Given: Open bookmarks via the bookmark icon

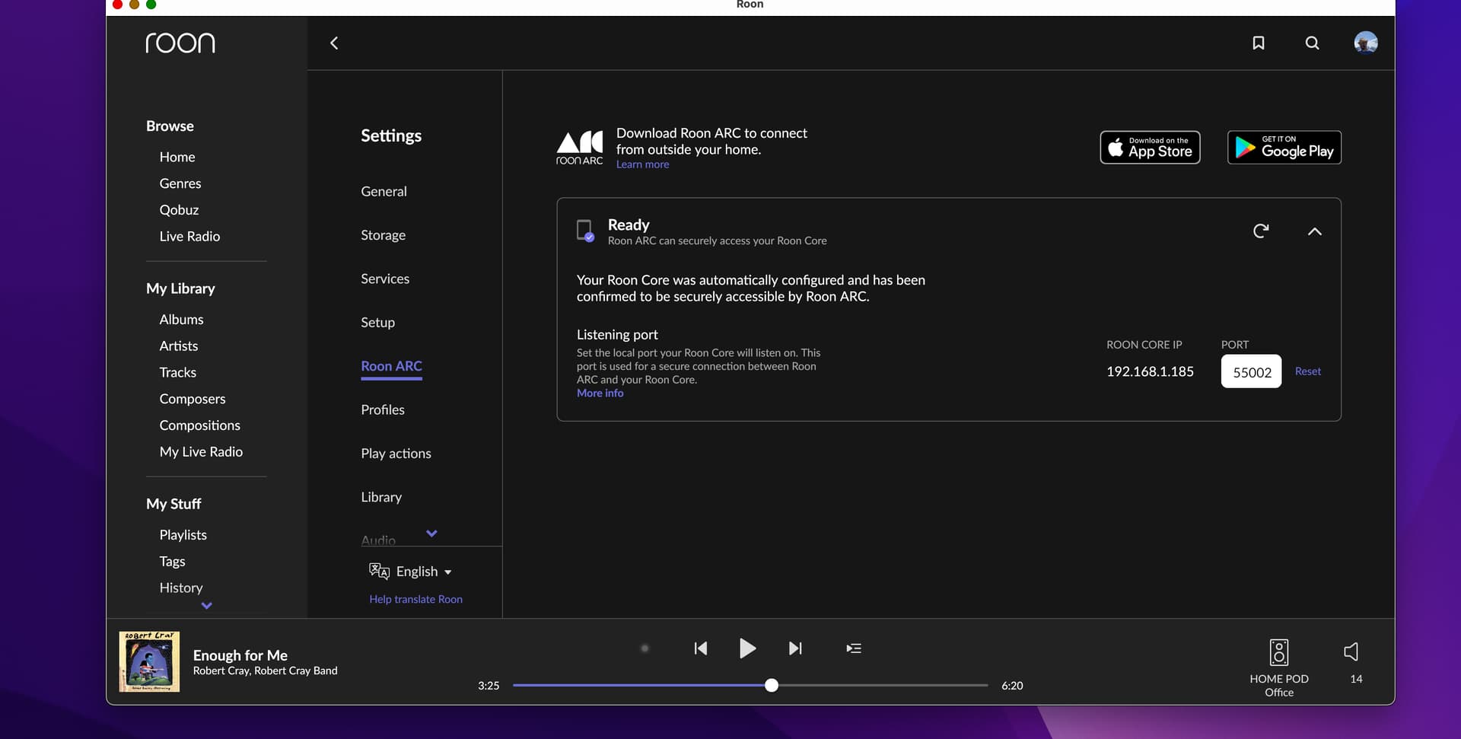Looking at the screenshot, I should 1259,43.
